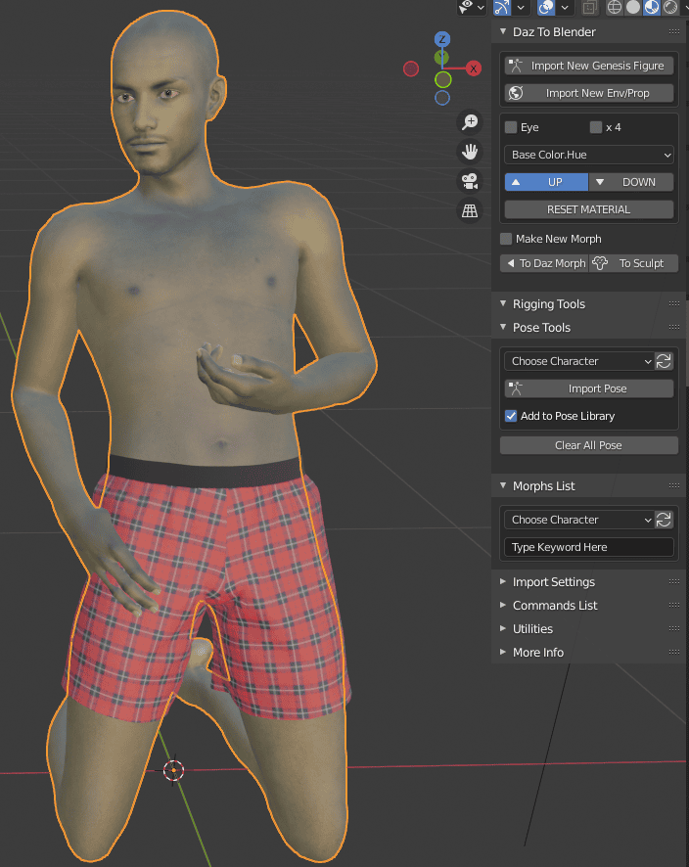Enable the x 4 checkbox
689x867 pixels.
pyautogui.click(x=596, y=127)
